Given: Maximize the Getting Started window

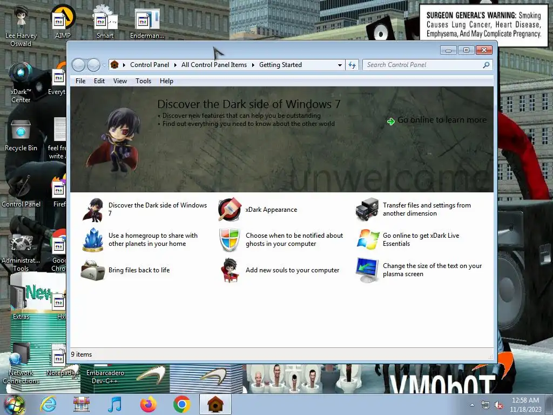Looking at the screenshot, I should pyautogui.click(x=466, y=50).
